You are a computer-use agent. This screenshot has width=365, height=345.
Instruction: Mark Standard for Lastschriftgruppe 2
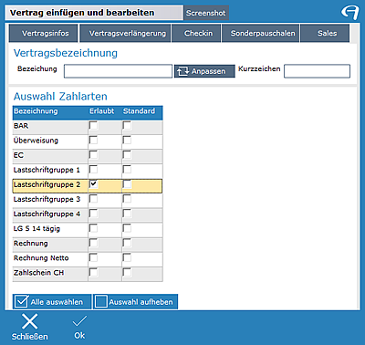127,184
